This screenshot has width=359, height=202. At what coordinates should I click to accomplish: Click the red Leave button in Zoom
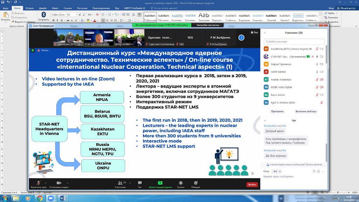(252, 184)
